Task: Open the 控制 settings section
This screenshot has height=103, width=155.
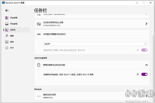Action: click(12, 42)
